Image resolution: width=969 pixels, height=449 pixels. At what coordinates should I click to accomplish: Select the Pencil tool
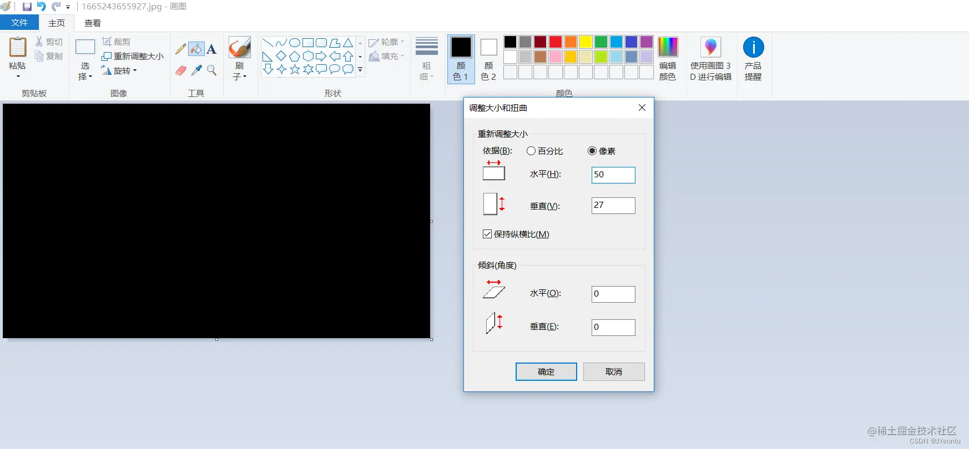point(180,49)
